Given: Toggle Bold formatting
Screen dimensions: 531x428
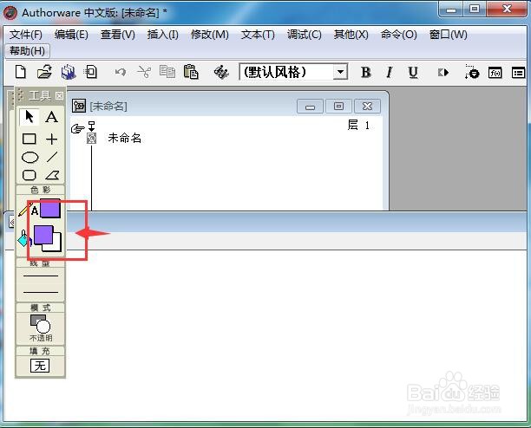Looking at the screenshot, I should 366,73.
